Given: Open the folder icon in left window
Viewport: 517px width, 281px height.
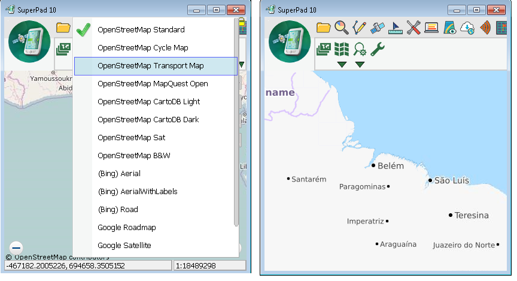Looking at the screenshot, I should click(63, 28).
